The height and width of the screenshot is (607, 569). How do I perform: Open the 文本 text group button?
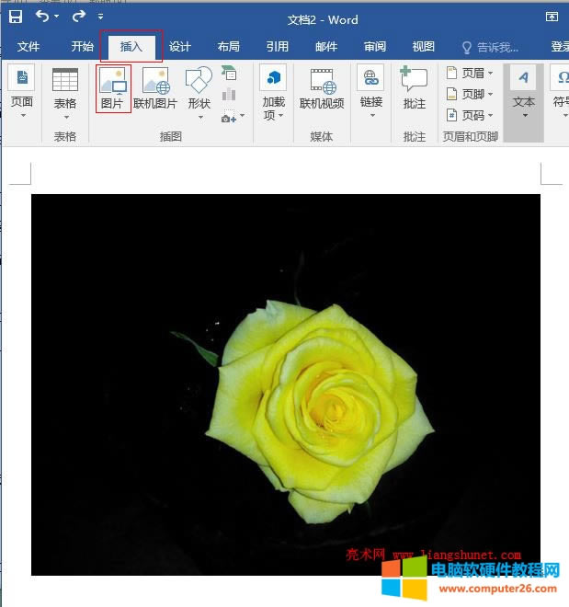[x=524, y=94]
